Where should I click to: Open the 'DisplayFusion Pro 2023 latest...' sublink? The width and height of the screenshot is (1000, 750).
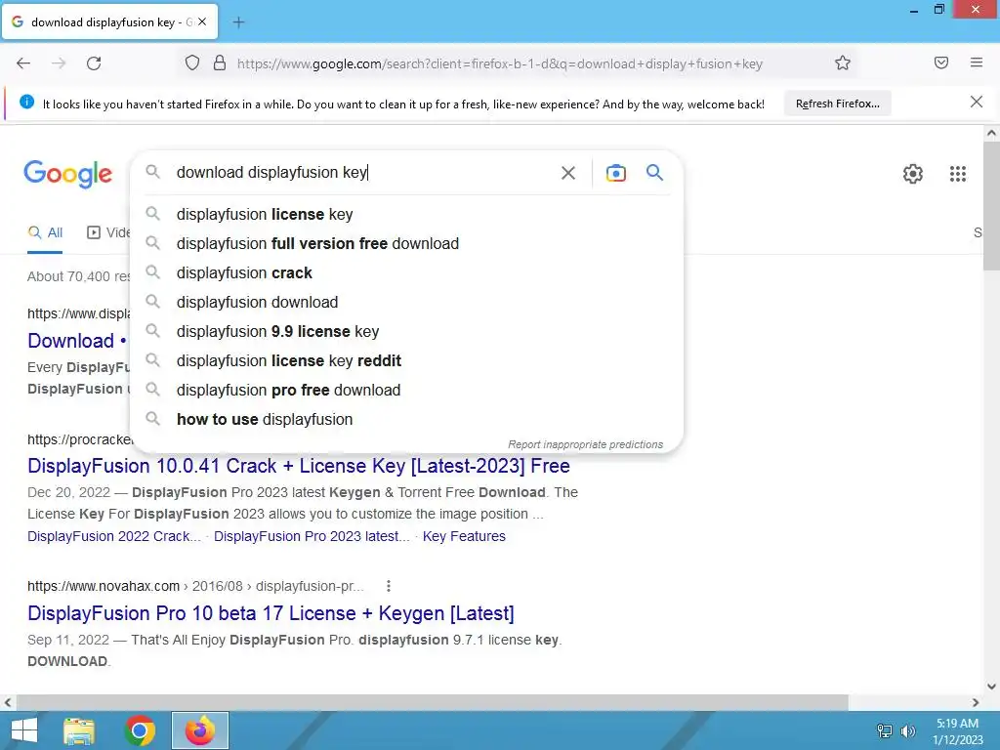[312, 536]
